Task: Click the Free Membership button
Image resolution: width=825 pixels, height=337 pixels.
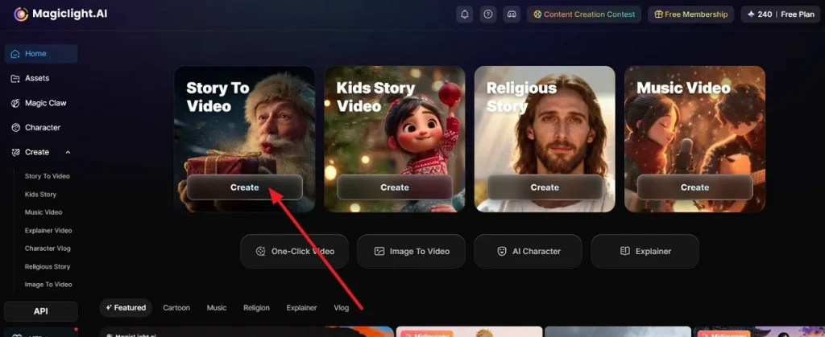Action: point(690,14)
